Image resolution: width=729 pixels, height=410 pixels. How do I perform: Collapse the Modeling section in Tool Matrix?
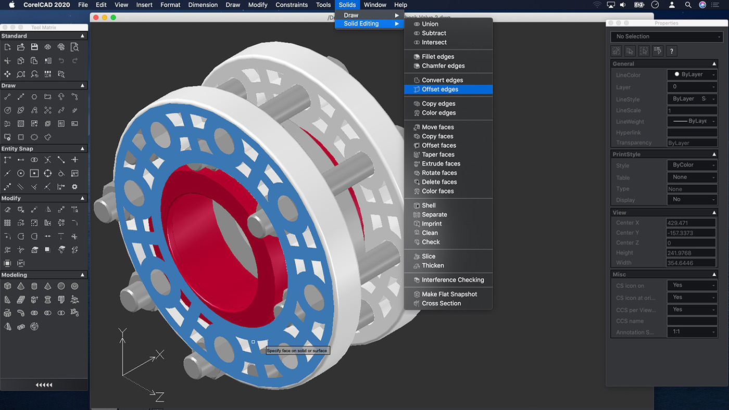pos(82,275)
